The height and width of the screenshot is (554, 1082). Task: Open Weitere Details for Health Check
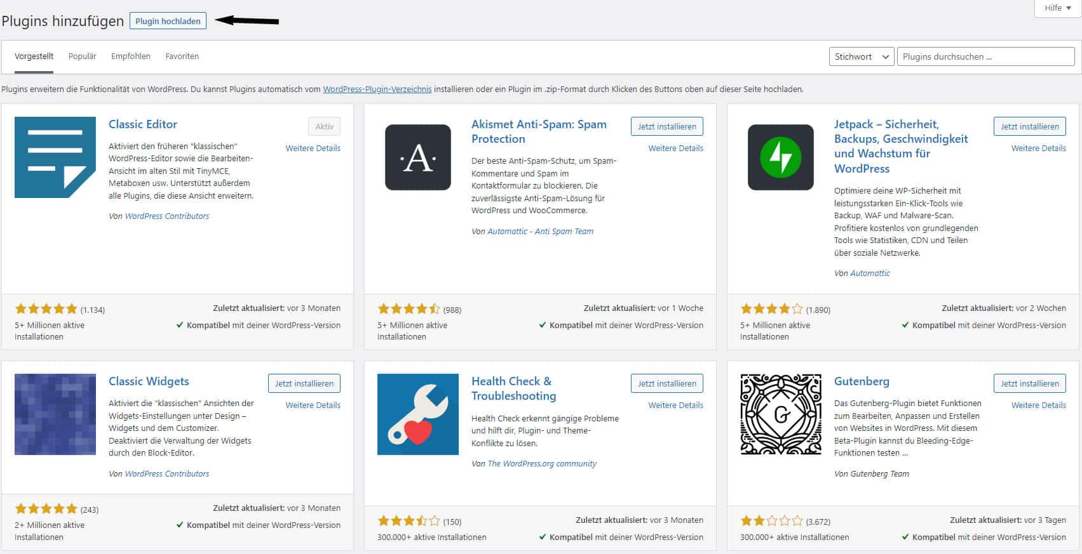(676, 405)
